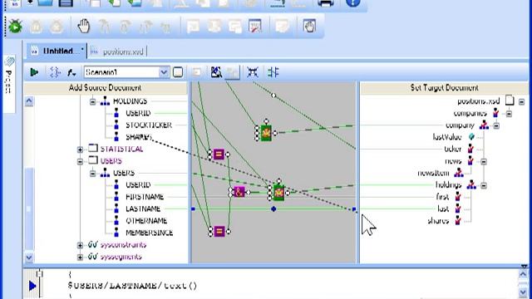Select first element in target tree

coord(442,197)
